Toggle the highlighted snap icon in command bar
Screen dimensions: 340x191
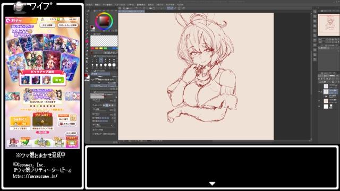point(170,8)
